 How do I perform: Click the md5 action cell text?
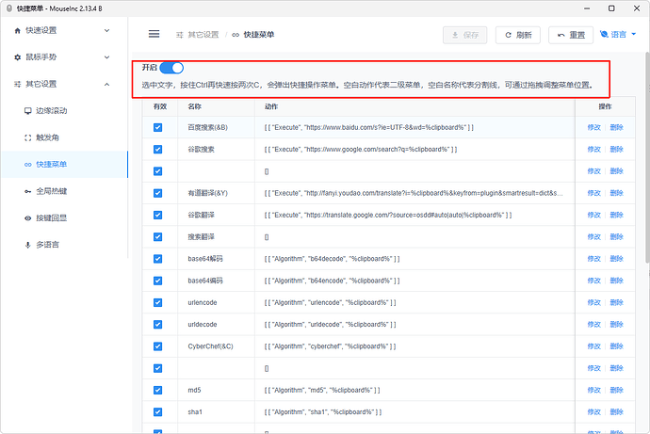tap(322, 390)
